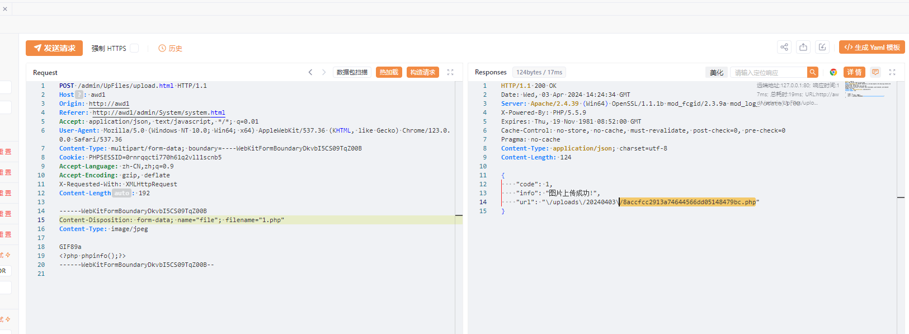Click the 数据包扫描 packet scan button

pos(352,72)
